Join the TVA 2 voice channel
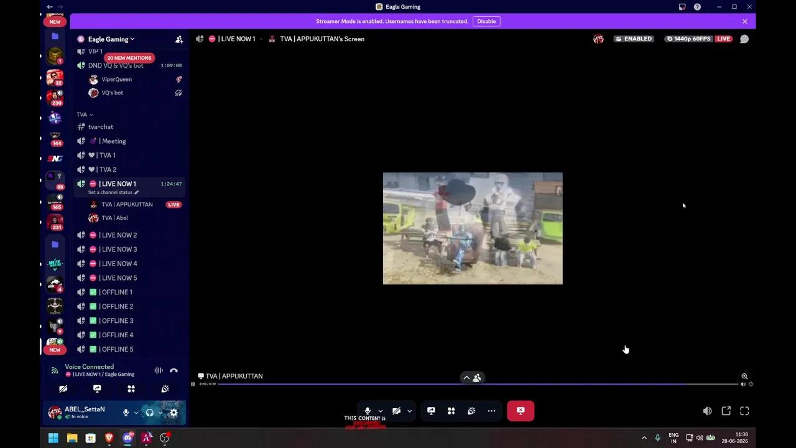The height and width of the screenshot is (448, 796). click(130, 170)
